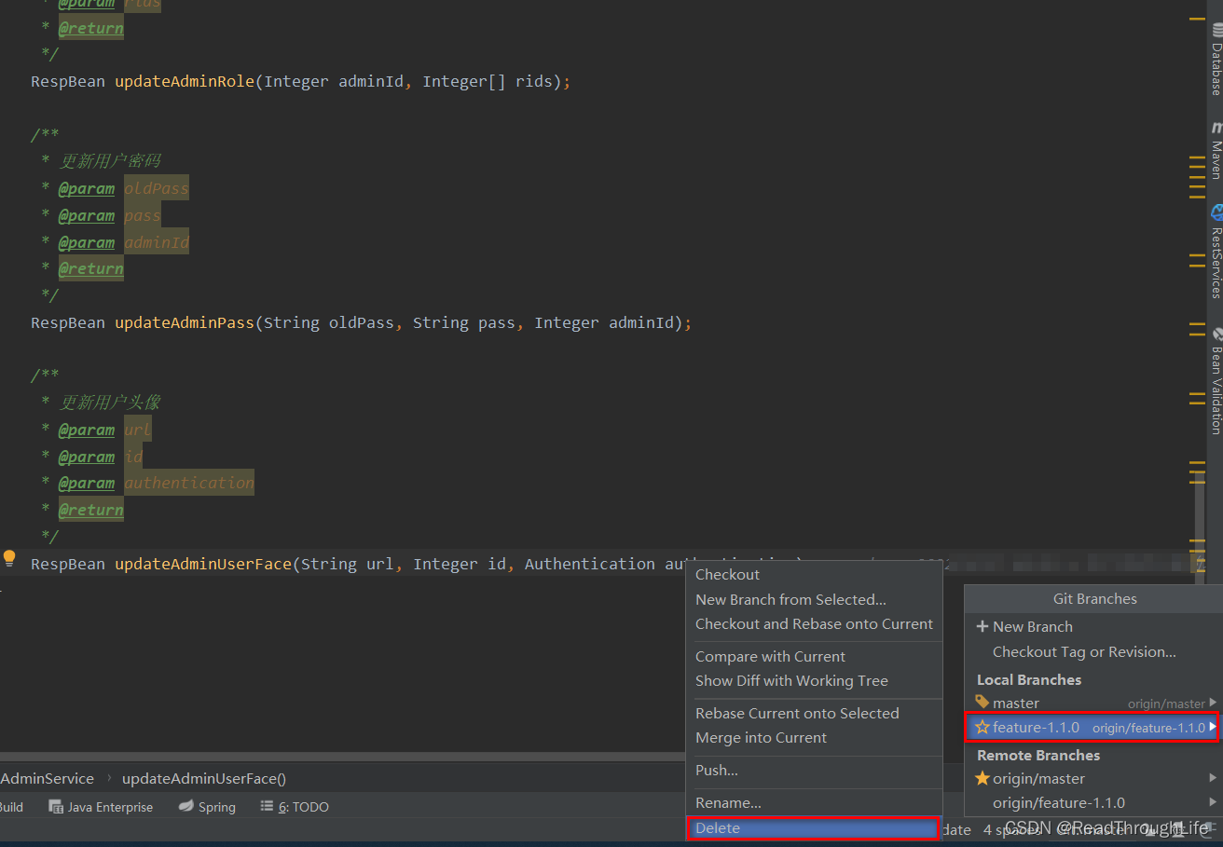The width and height of the screenshot is (1223, 847).
Task: Click the updateAdminUserFace method name in code
Action: 203,565
